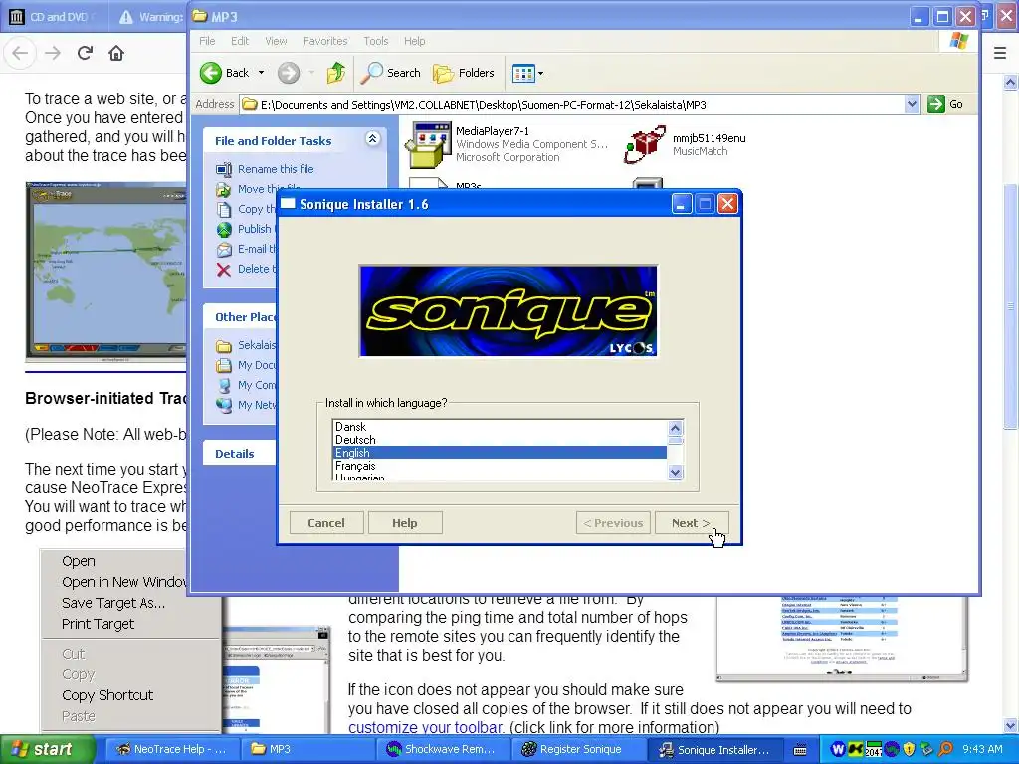Reload the page in the browser
This screenshot has width=1019, height=764.
coord(86,54)
